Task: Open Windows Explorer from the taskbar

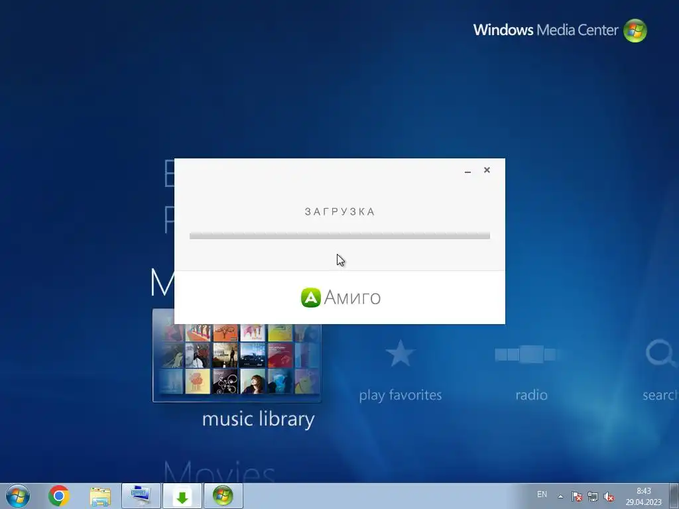Action: [x=100, y=496]
